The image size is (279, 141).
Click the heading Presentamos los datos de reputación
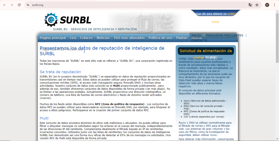[102, 51]
